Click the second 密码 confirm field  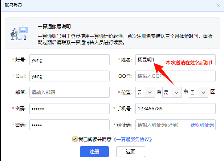coord(69,125)
